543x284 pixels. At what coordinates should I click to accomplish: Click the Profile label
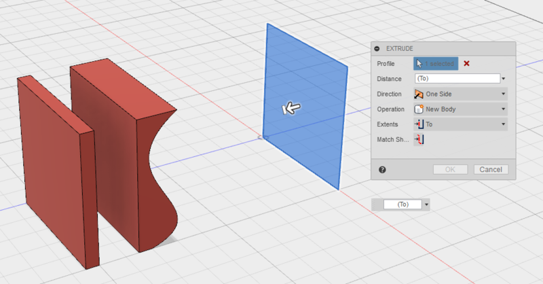click(386, 64)
